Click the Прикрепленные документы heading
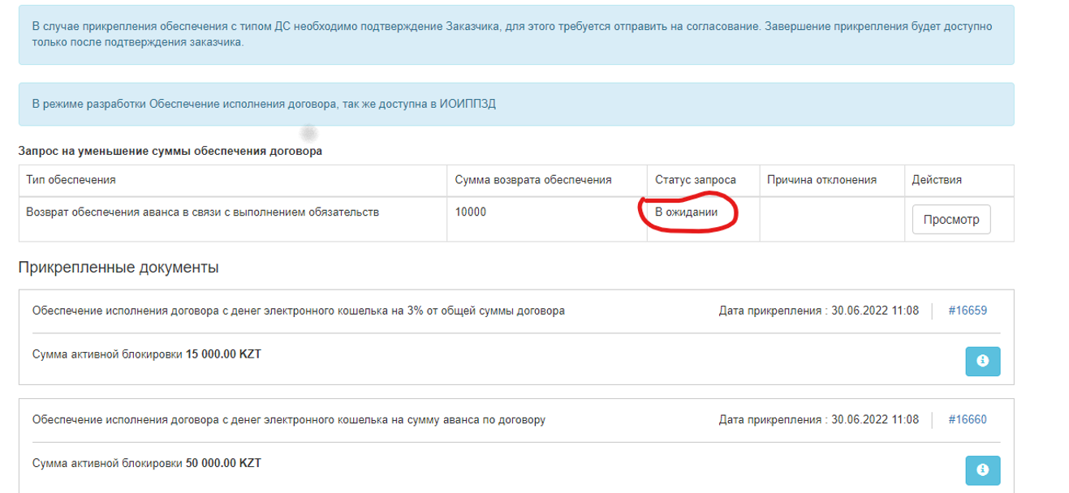 pos(119,268)
